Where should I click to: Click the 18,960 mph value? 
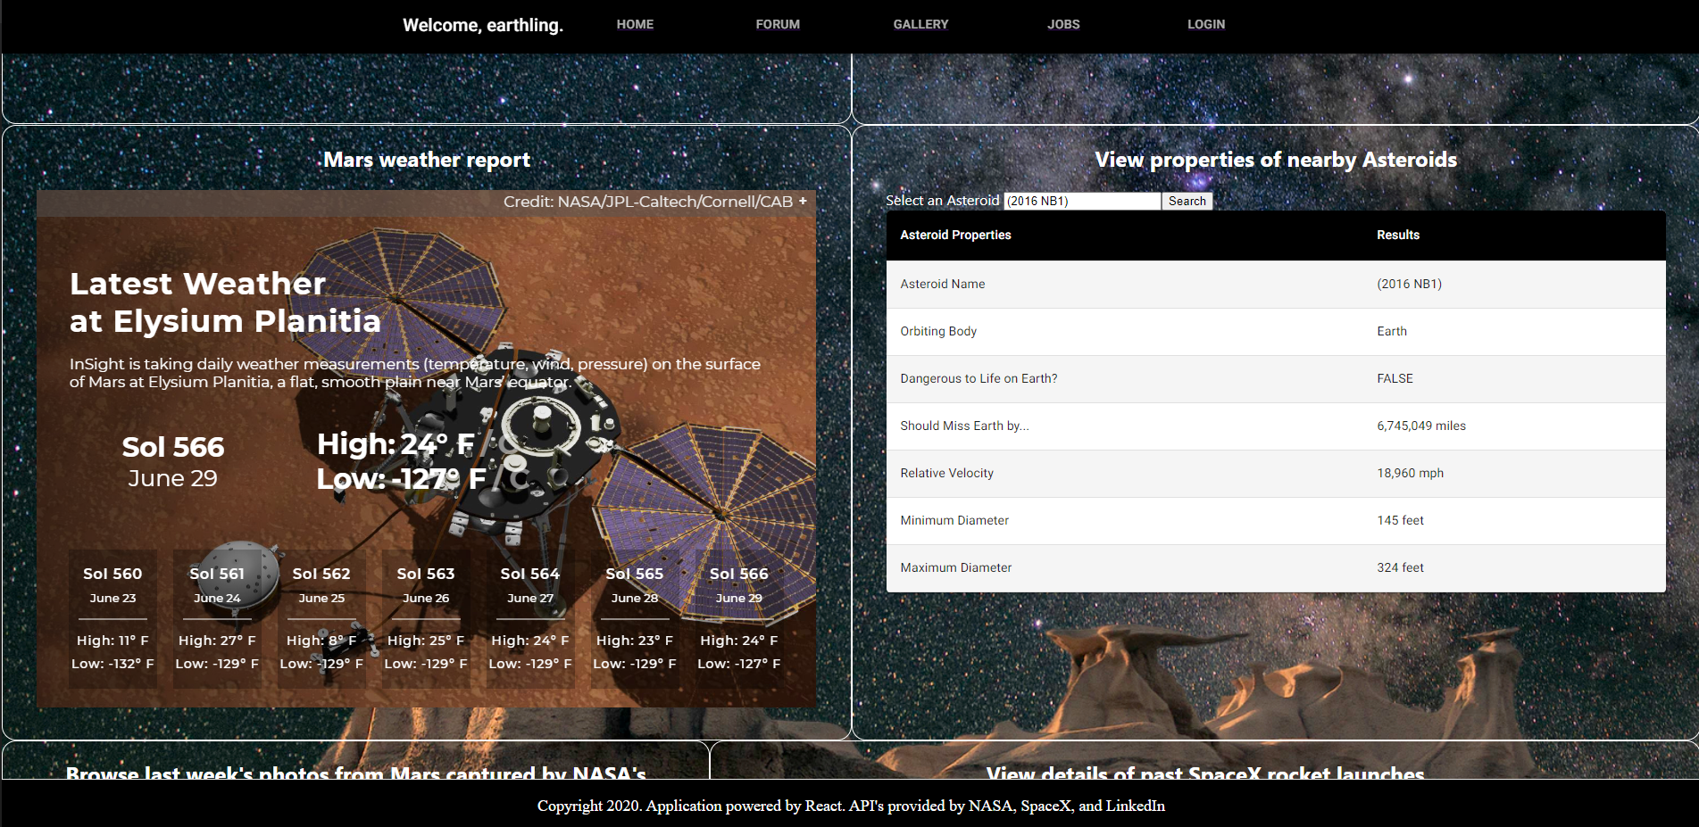pyautogui.click(x=1410, y=473)
